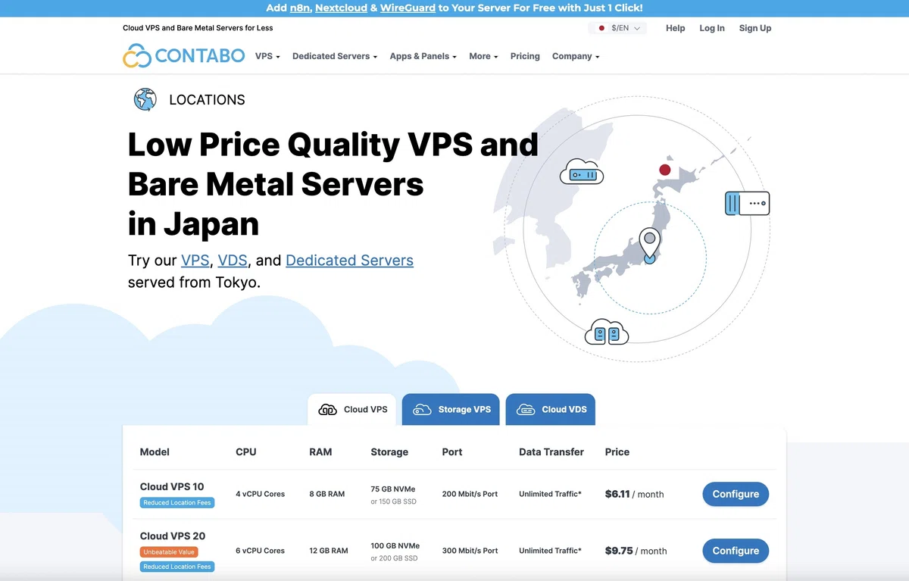Click the server rack icon beside the map
The height and width of the screenshot is (581, 909).
click(x=747, y=203)
